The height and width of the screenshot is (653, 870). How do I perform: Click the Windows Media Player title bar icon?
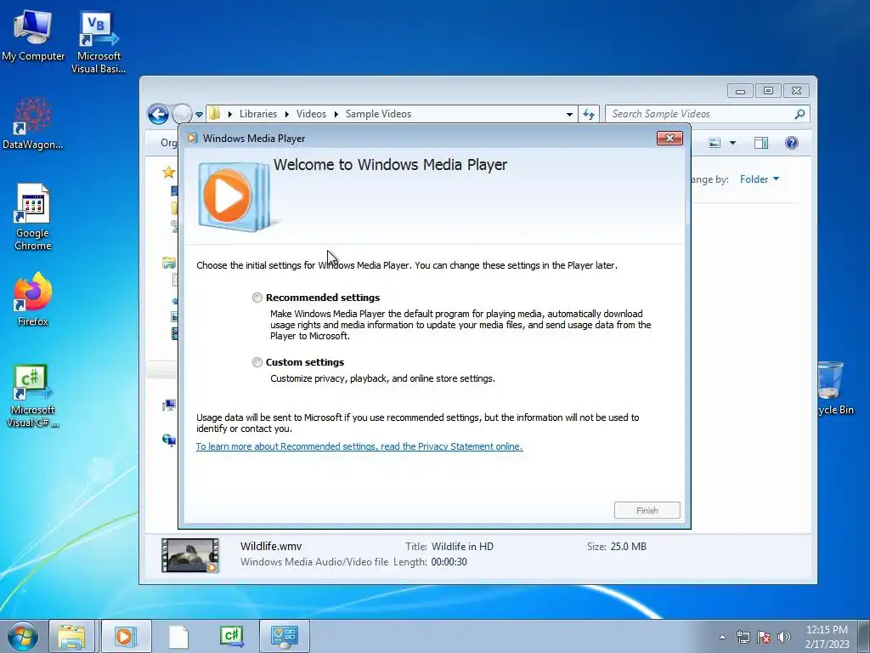192,139
